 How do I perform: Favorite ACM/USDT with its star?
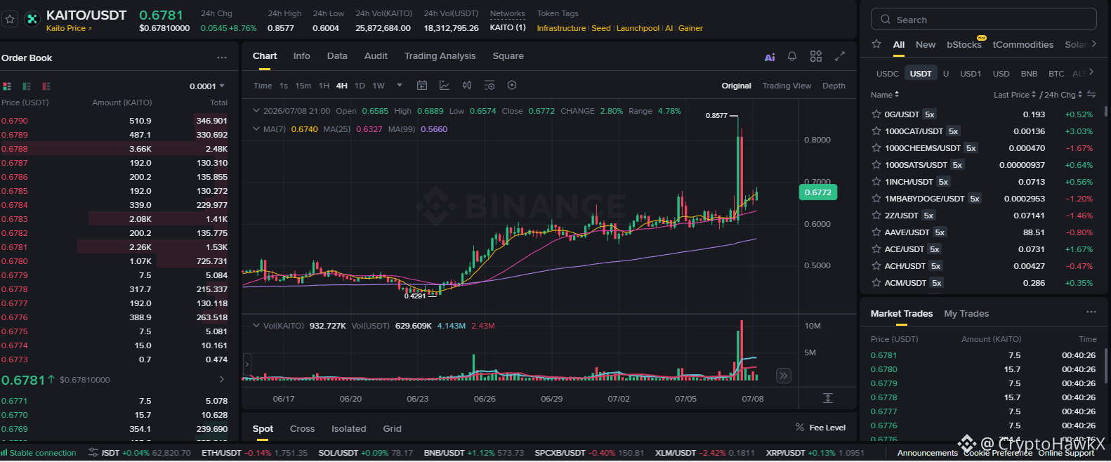(x=876, y=283)
